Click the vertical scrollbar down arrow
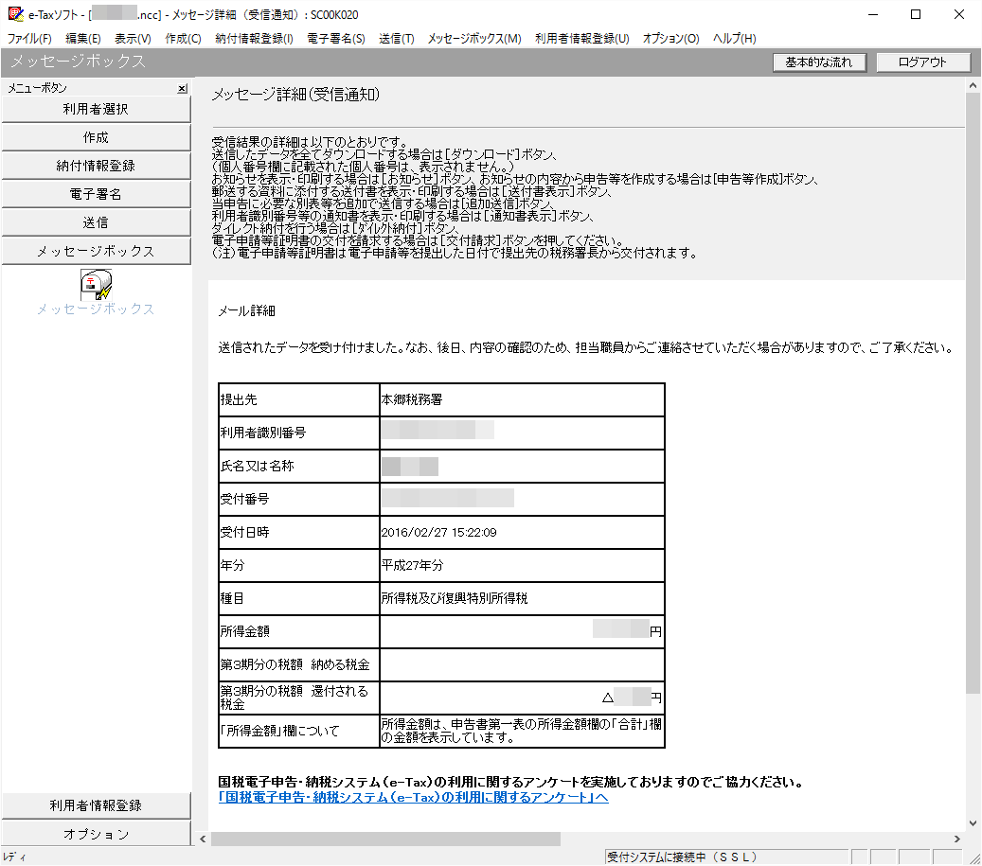982x866 pixels. (x=973, y=822)
